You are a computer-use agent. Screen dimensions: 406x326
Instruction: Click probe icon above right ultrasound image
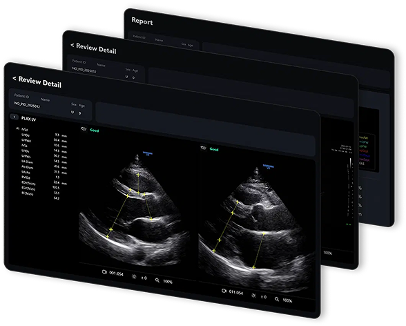[204, 148]
